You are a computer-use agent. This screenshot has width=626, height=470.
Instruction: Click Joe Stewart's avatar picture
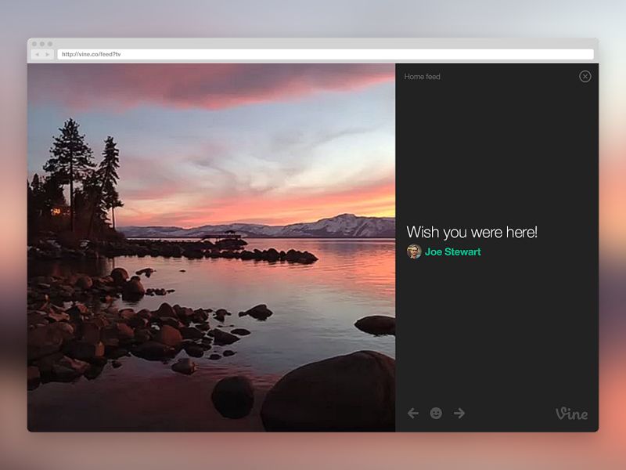click(414, 251)
